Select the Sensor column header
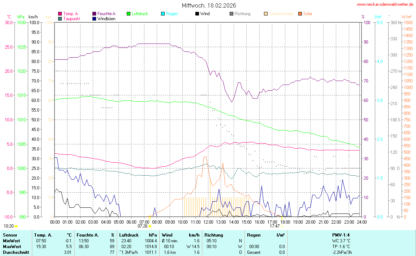The width and height of the screenshot is (416, 256). tap(10, 235)
